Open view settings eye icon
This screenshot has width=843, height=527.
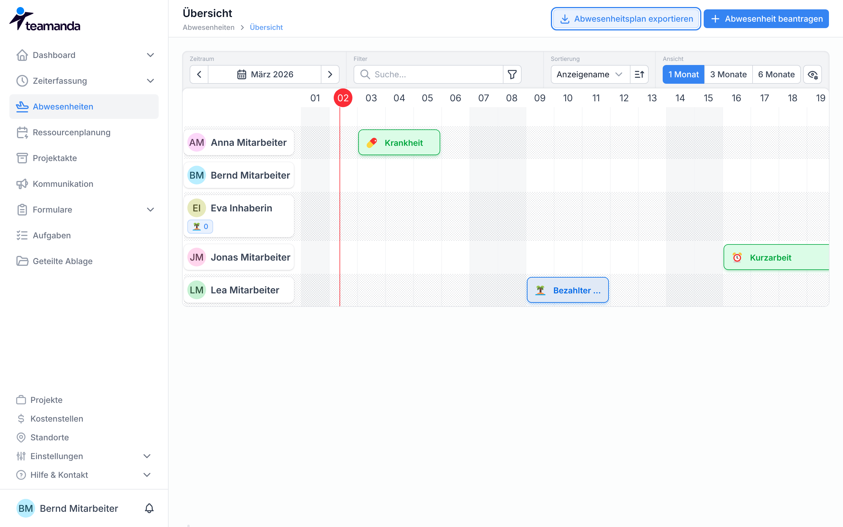(x=813, y=75)
